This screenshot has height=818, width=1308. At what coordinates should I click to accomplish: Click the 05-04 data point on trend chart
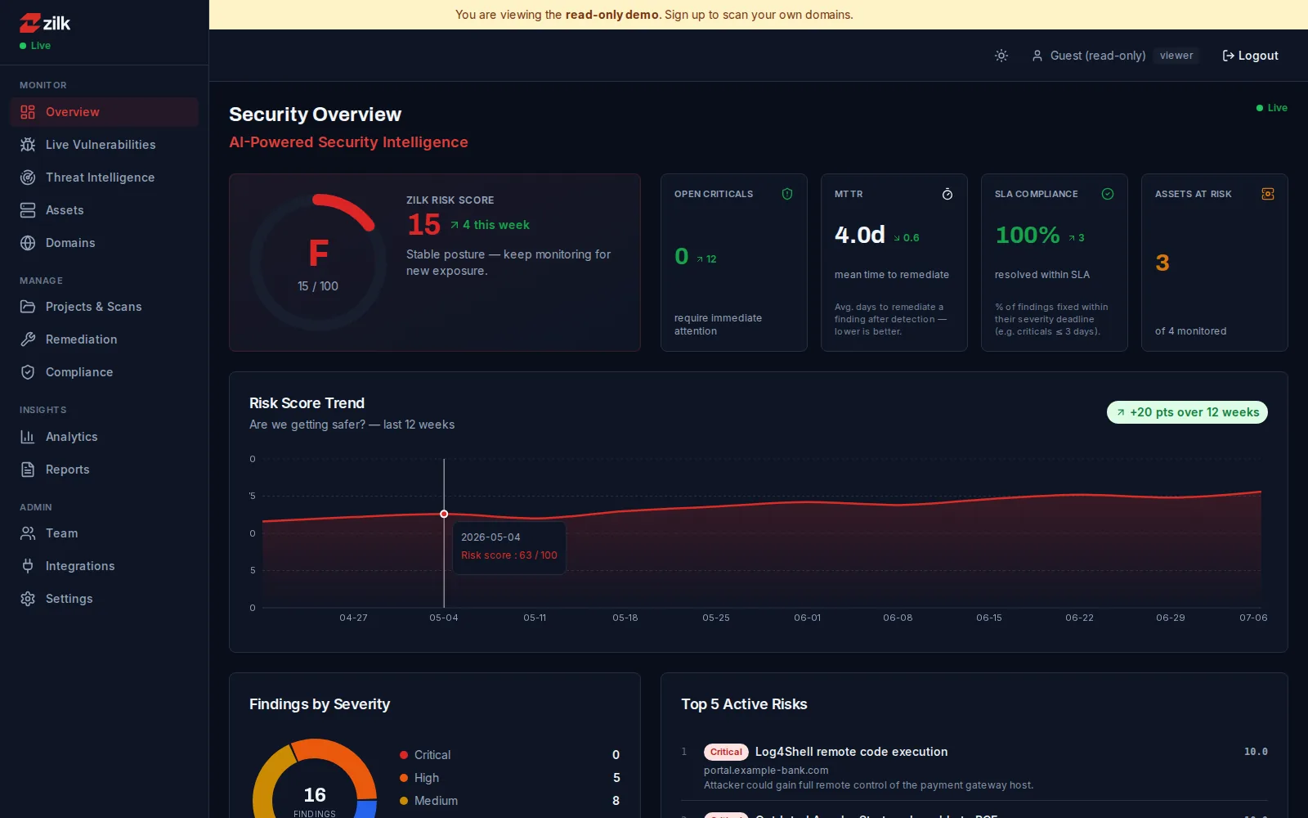(444, 514)
